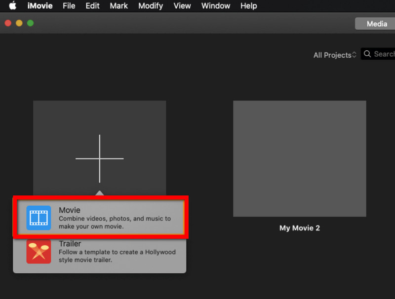This screenshot has height=299, width=395.
Task: Open the Help menu
Action: click(x=248, y=6)
